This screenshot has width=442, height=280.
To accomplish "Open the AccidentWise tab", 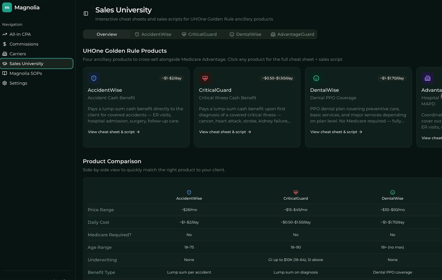I will [x=153, y=34].
